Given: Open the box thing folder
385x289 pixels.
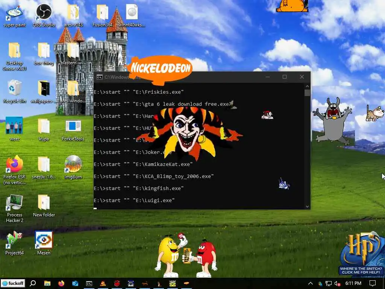Looking at the screenshot, I should click(44, 54).
